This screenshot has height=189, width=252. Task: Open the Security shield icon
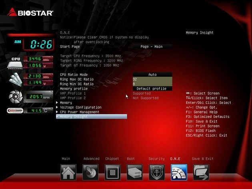(157, 173)
